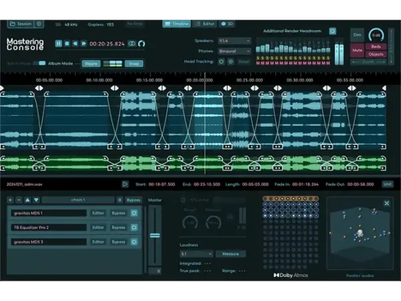Select the TB Equalizer Pro 2 slot
Screen dimensions: 401x301
49,227
